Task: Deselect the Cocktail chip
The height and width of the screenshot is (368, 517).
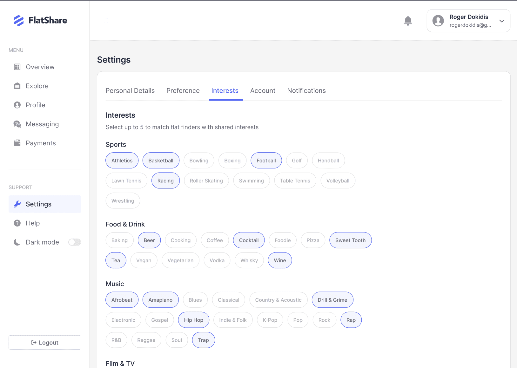Action: tap(249, 240)
